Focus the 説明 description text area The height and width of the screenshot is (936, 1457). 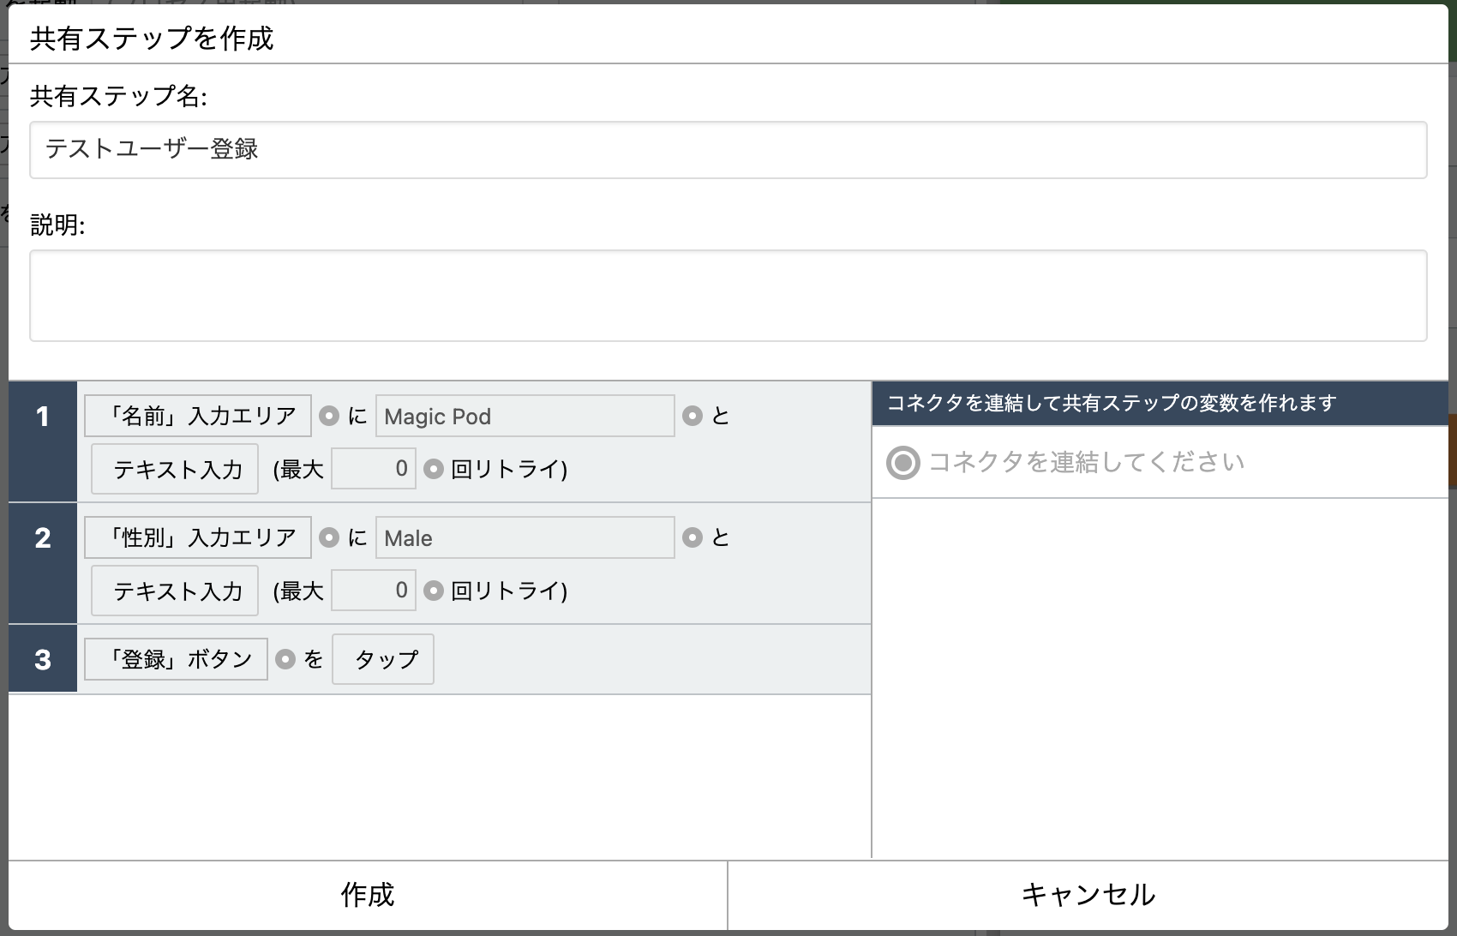point(728,296)
